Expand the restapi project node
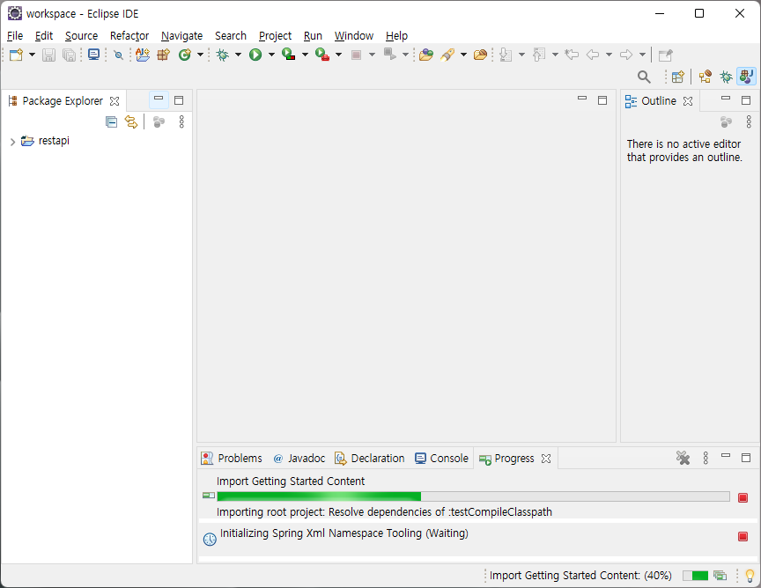The width and height of the screenshot is (761, 588). pos(12,142)
